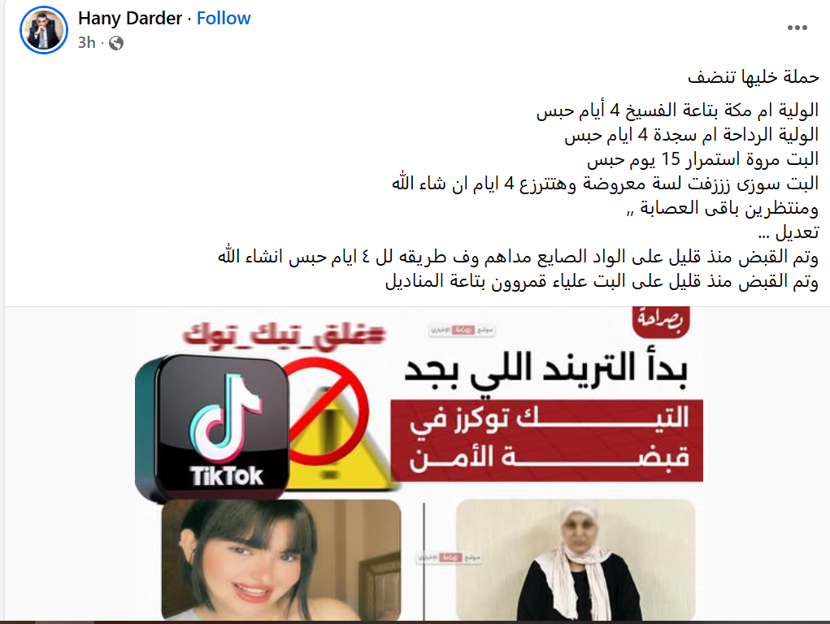
Task: Click the red badge at image top right
Action: (661, 321)
